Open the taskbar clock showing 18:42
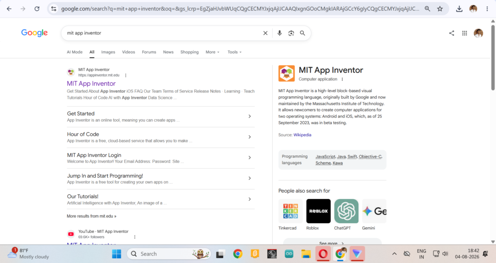The height and width of the screenshot is (263, 496). pos(467,253)
